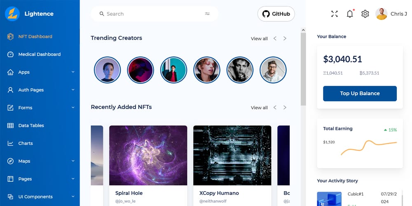
Task: Open the notifications bell
Action: click(x=350, y=14)
